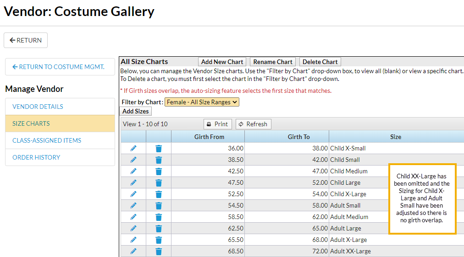The width and height of the screenshot is (464, 257).
Task: Edit the Child Small size row
Action: [x=133, y=160]
